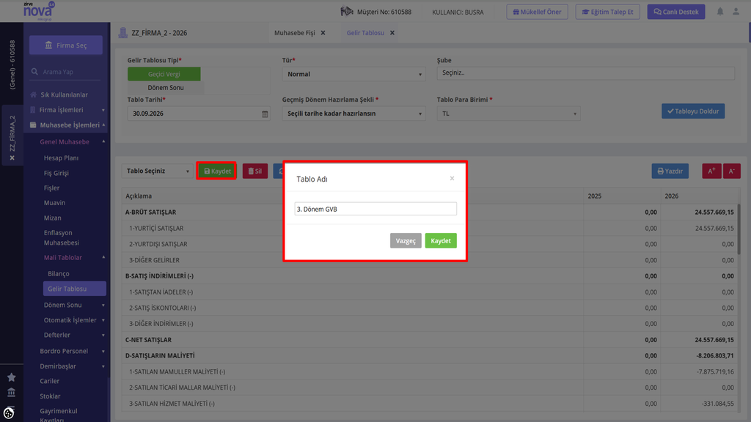
Task: Expand Firma İşlemleri menu
Action: pyautogui.click(x=67, y=110)
